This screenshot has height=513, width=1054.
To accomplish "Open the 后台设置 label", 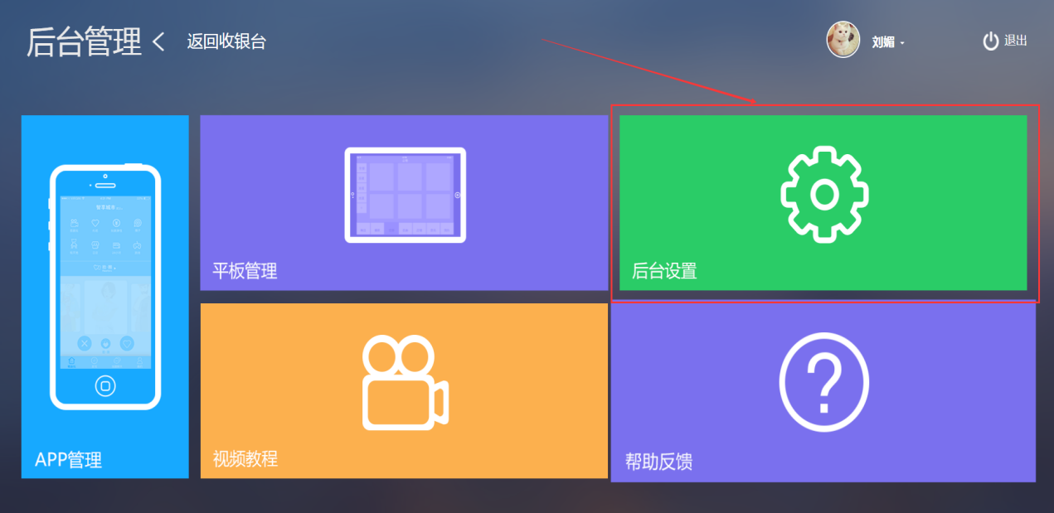I will tap(664, 271).
